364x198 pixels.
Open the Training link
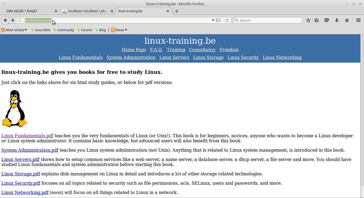pos(176,50)
